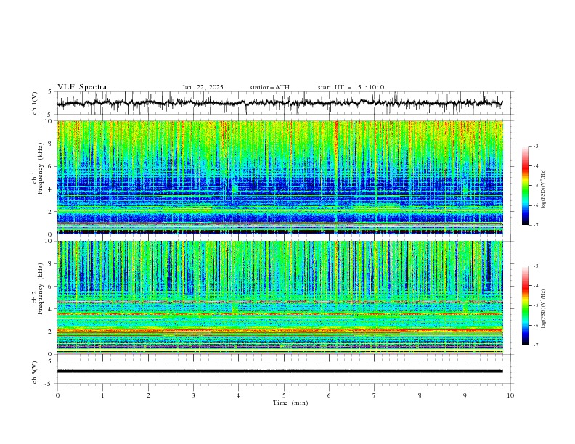Select the ch.2 colorbar "log(PSD)(V²/Hz)" label
The height and width of the screenshot is (444, 575).
tap(544, 308)
